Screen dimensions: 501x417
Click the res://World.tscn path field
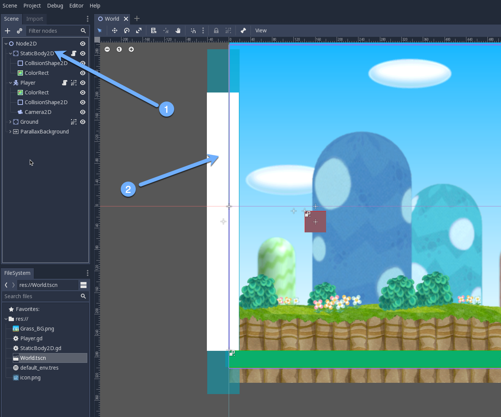pyautogui.click(x=47, y=285)
